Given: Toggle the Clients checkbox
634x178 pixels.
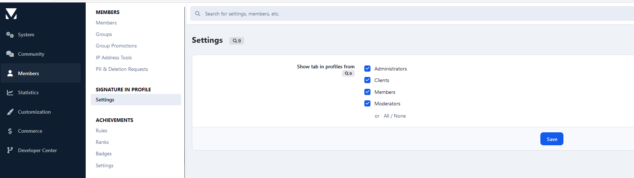Looking at the screenshot, I should (x=367, y=80).
